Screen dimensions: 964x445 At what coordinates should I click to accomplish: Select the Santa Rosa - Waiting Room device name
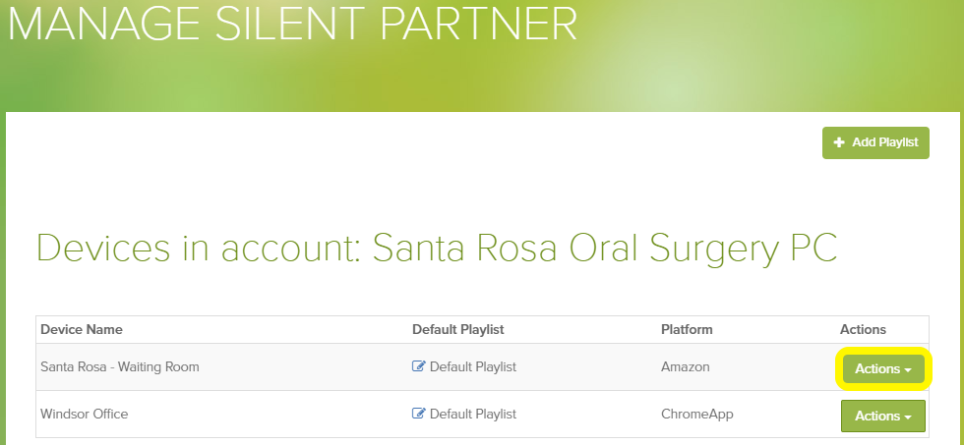[120, 367]
